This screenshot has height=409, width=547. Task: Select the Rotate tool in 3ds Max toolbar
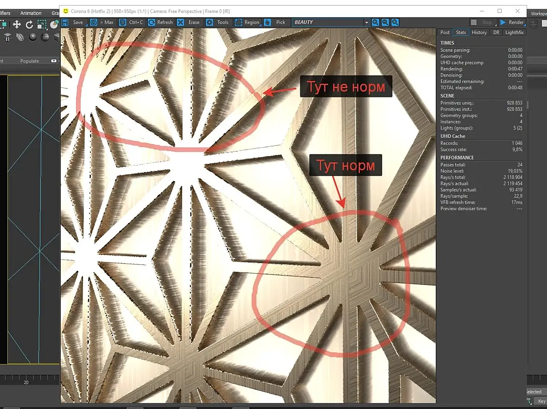pos(29,25)
